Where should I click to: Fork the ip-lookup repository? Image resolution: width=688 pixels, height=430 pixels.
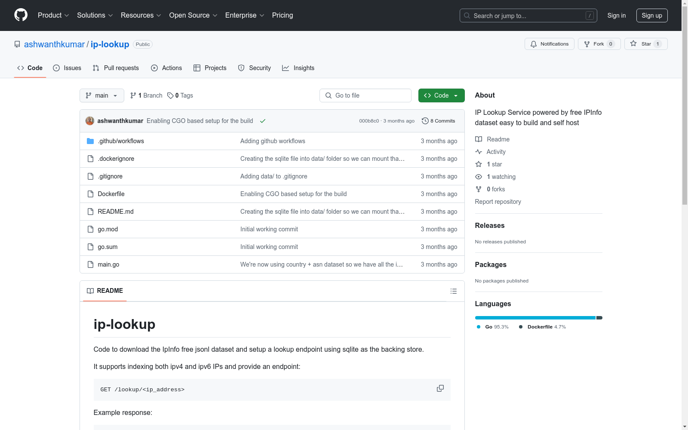(599, 44)
